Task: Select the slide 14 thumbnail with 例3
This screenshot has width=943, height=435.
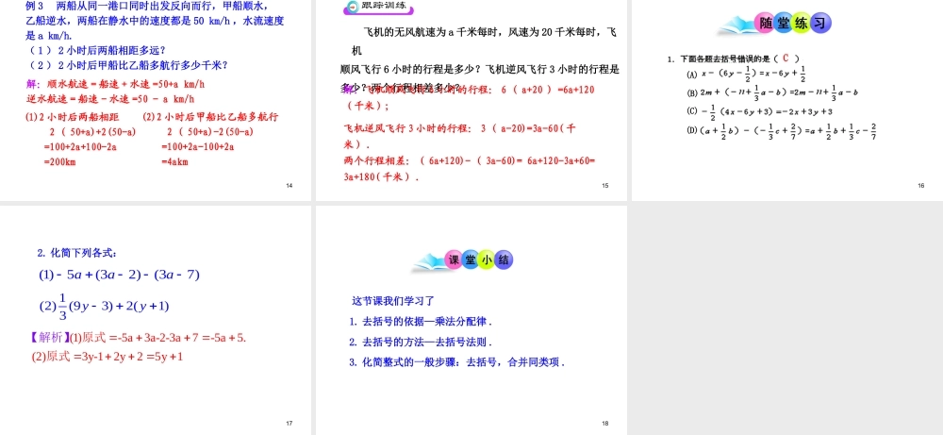Action: [155, 99]
